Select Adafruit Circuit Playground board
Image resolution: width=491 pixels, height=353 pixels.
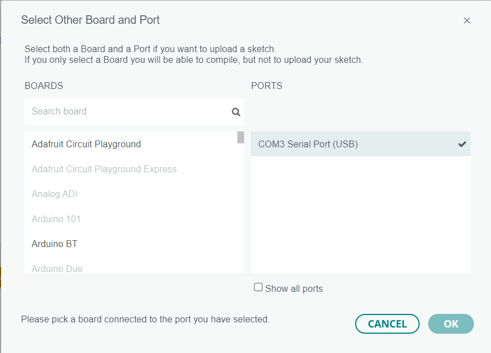[x=86, y=144]
